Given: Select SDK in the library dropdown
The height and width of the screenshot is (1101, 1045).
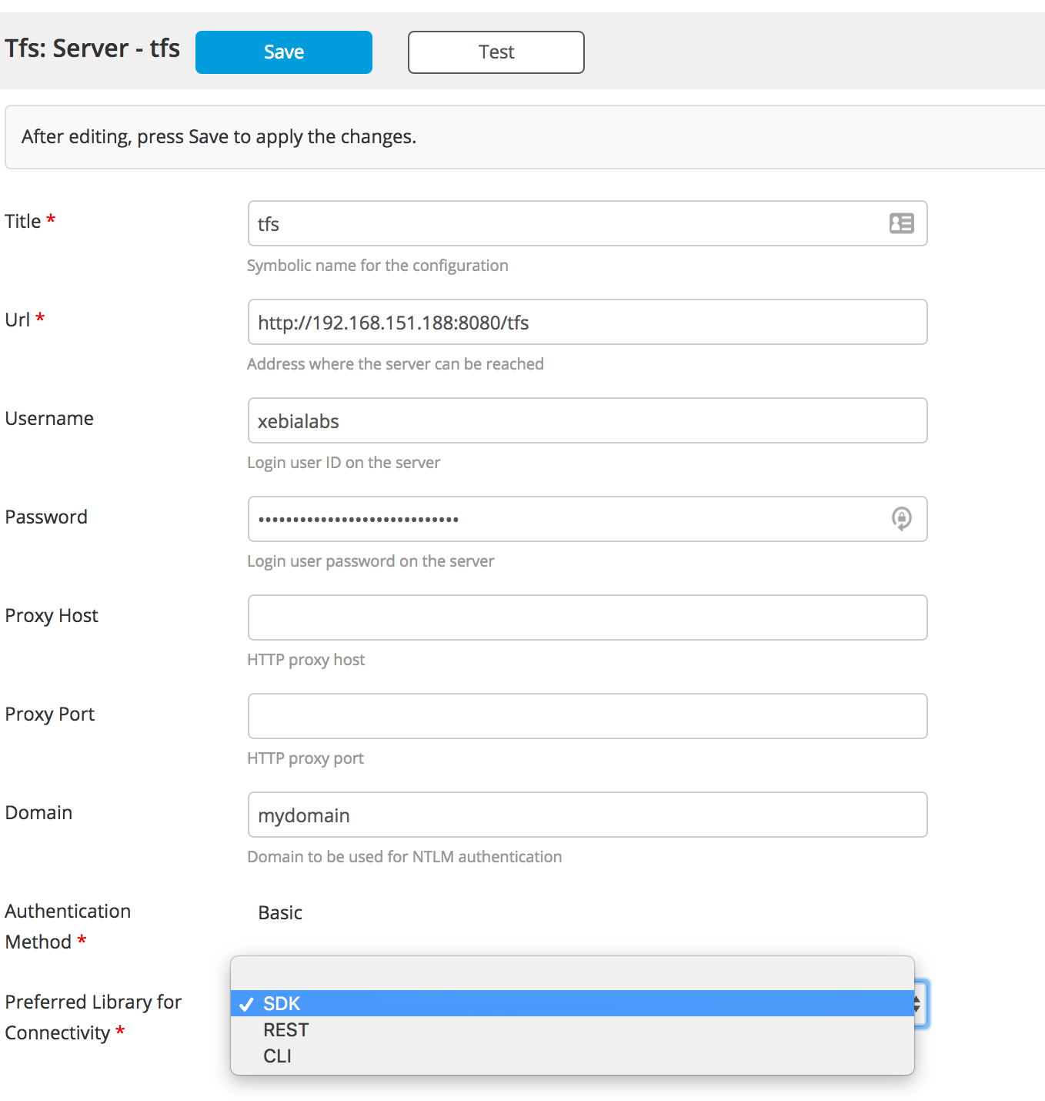Looking at the screenshot, I should click(572, 1003).
